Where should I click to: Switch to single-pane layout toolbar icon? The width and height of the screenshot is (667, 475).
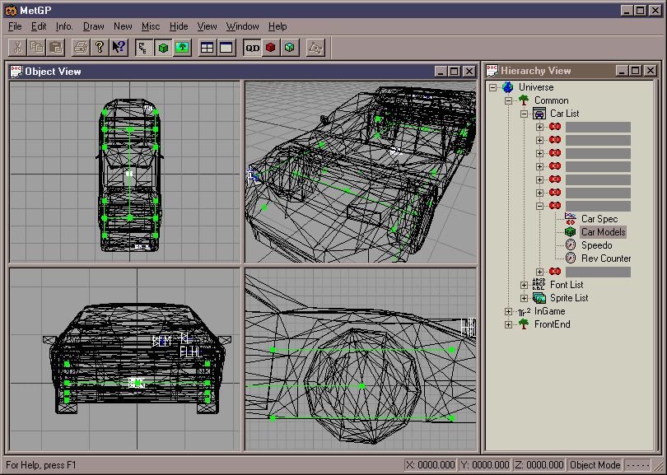[226, 47]
